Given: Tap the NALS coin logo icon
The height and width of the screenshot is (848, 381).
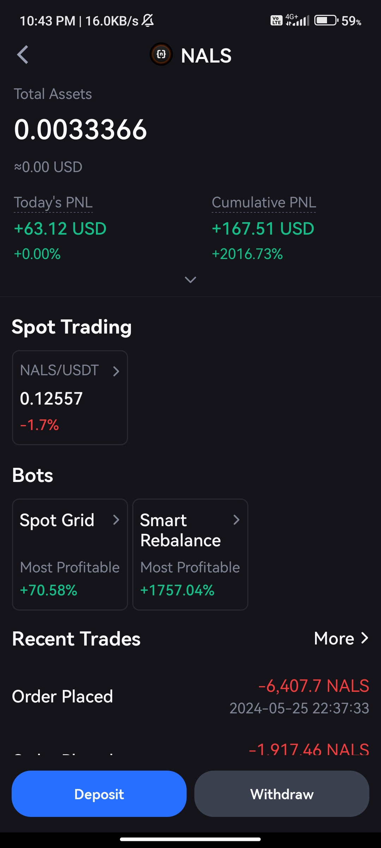Looking at the screenshot, I should tap(161, 54).
